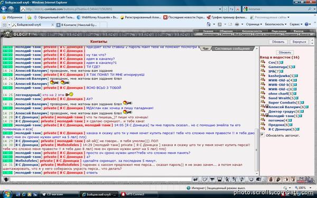Click the info icon after MWR-Old-a[4]
This screenshot has width=317, height=198.
coord(295,80)
